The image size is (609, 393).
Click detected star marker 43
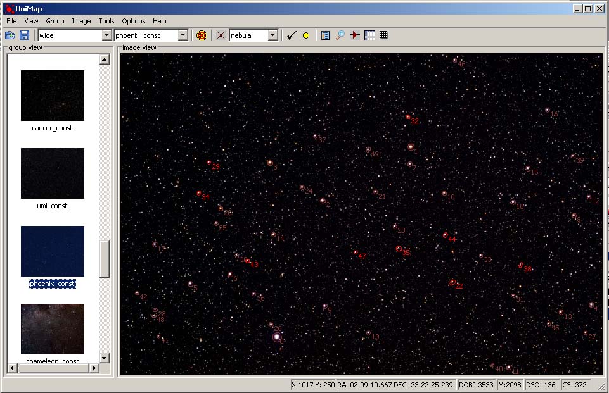click(247, 261)
